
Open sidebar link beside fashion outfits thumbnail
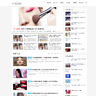[78, 34]
